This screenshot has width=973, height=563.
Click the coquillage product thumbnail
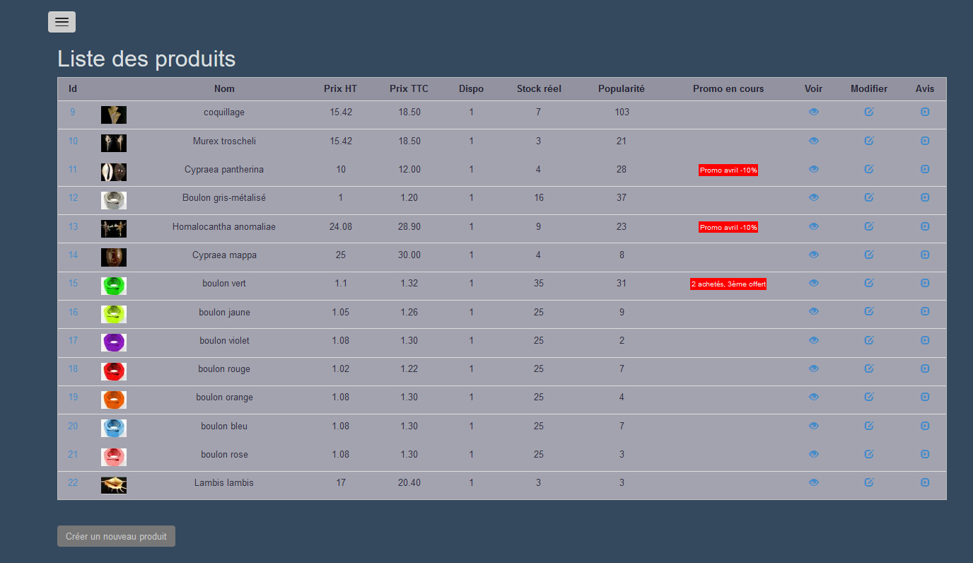tap(114, 115)
